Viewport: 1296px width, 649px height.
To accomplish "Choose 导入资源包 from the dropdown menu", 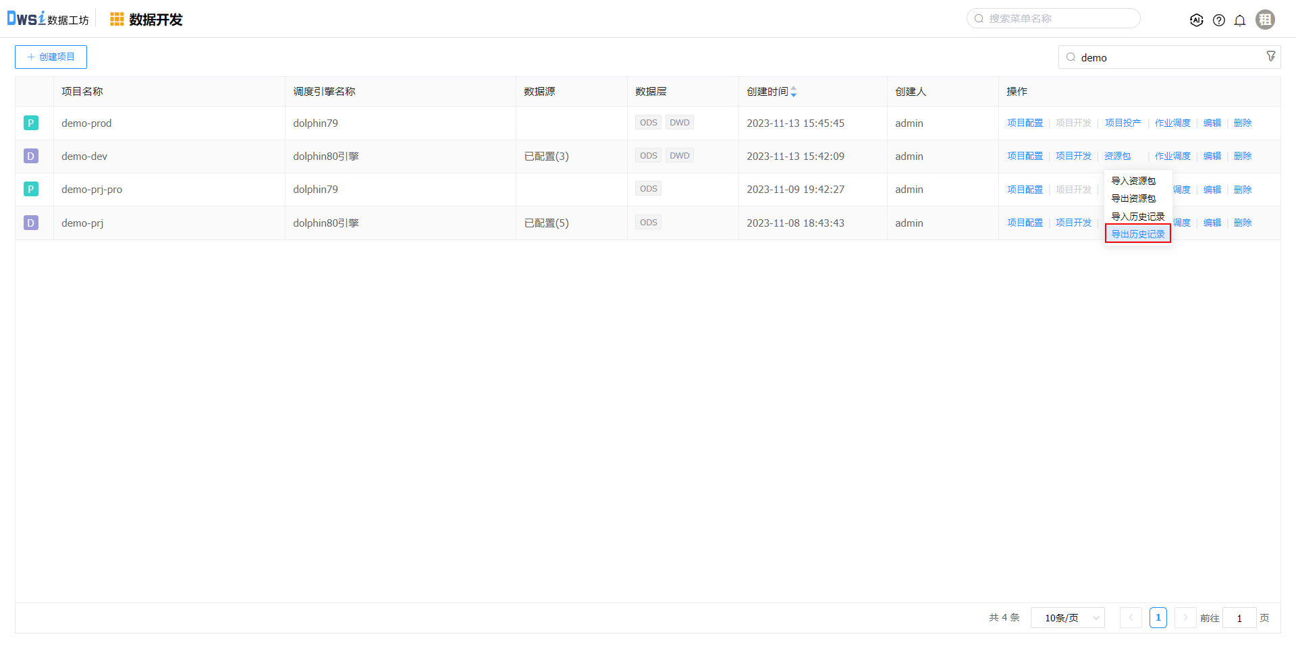I will pos(1133,181).
